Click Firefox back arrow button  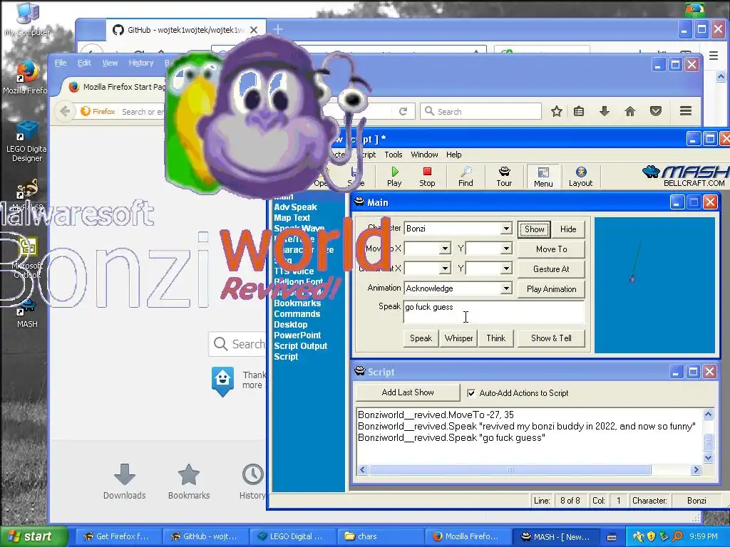click(65, 111)
